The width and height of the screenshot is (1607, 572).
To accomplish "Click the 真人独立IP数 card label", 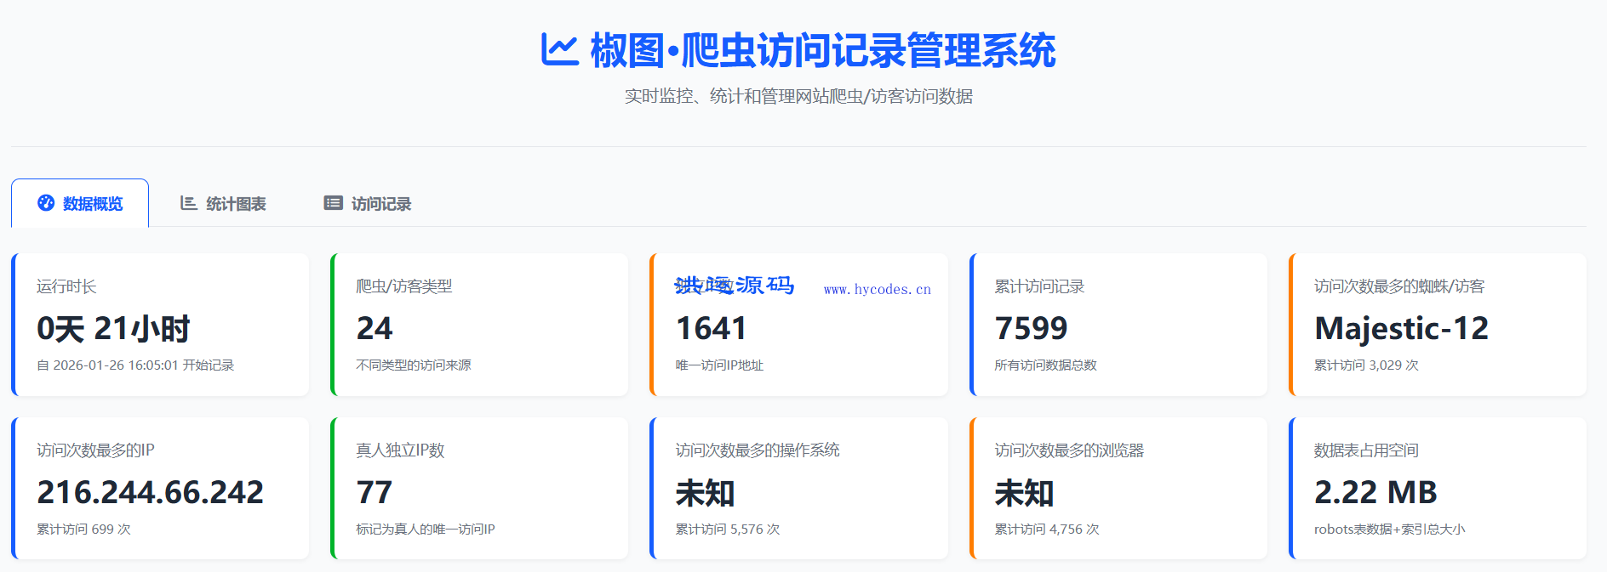I will (x=400, y=450).
